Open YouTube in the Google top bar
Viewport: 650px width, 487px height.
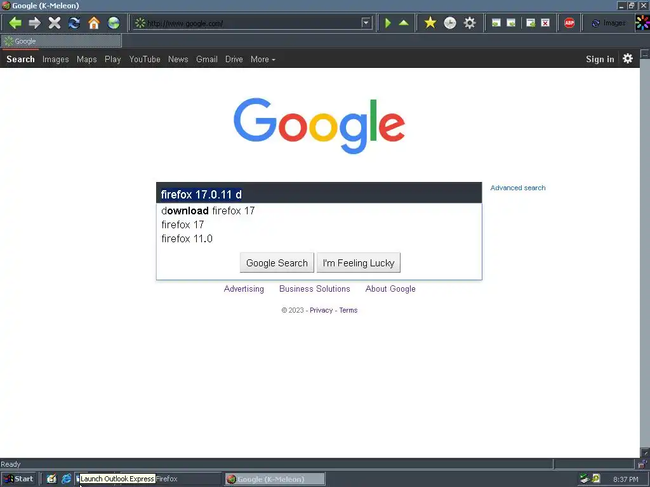145,59
